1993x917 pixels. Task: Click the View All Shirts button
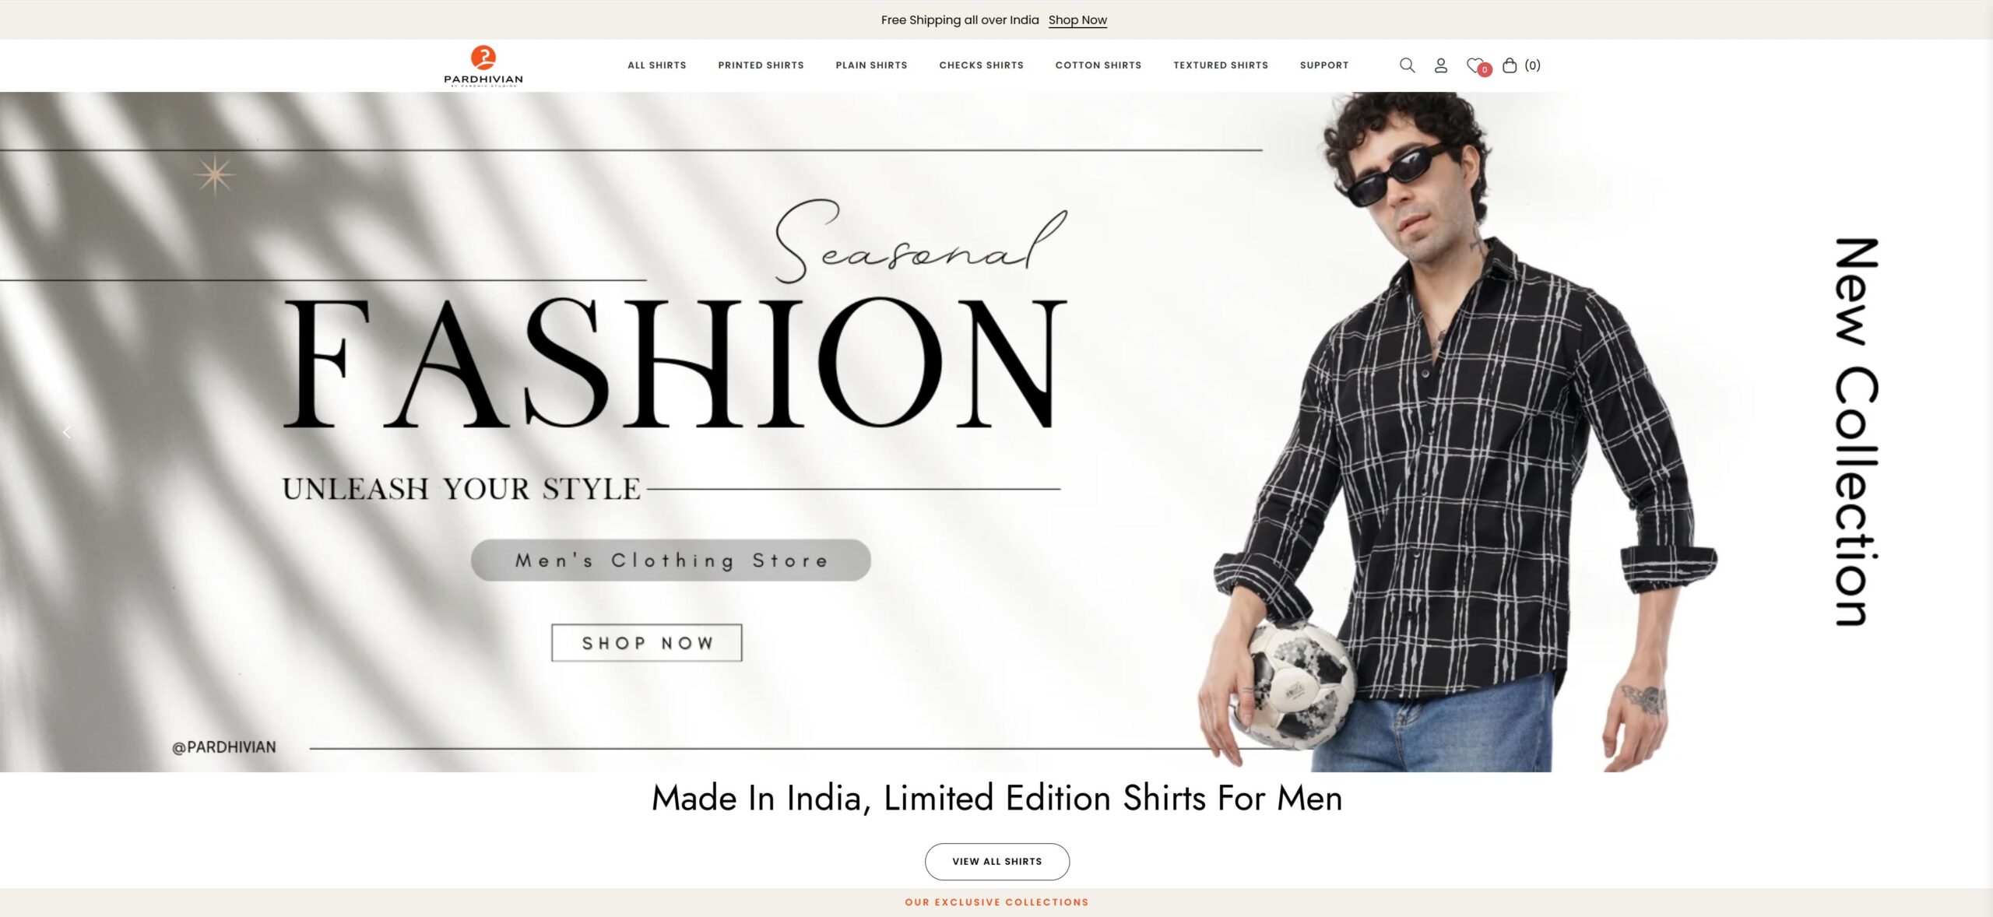(996, 862)
